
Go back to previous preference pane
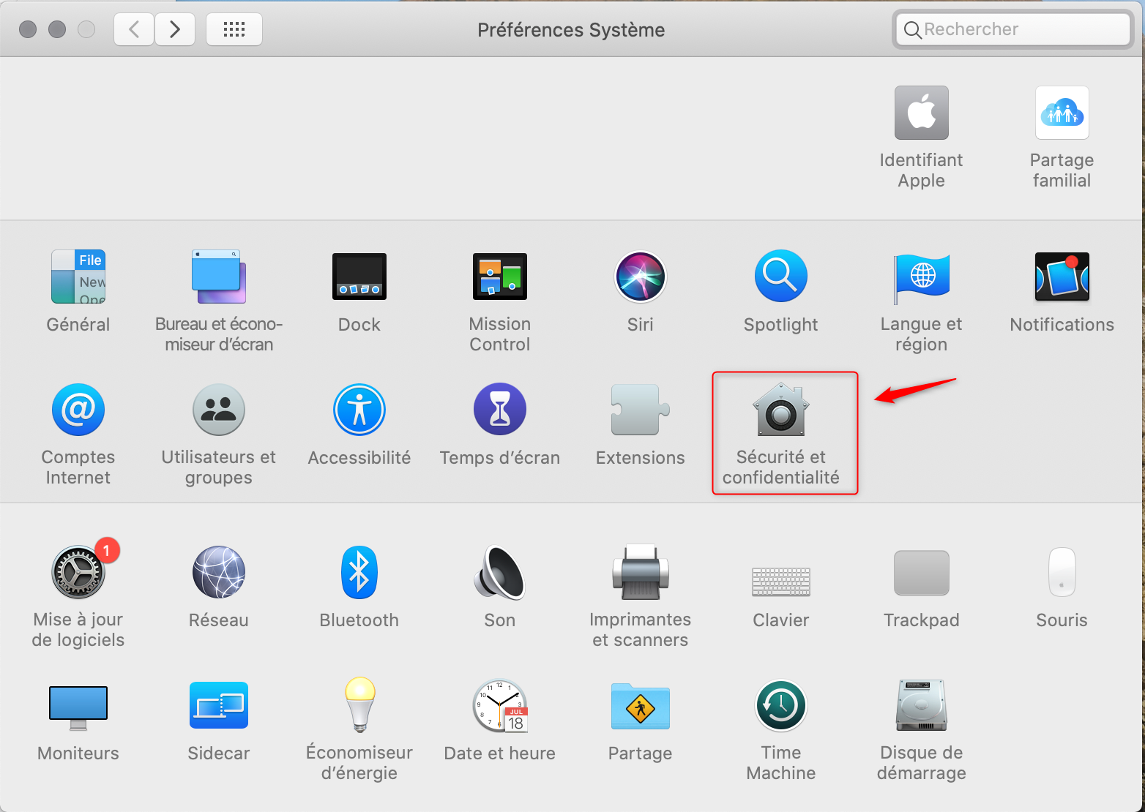tap(133, 29)
